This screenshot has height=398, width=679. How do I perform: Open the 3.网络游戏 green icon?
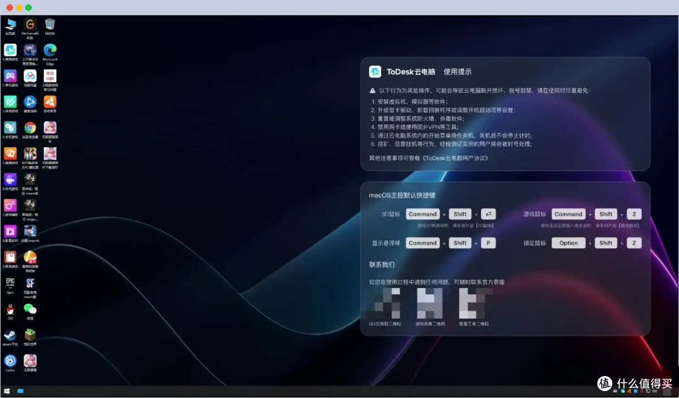coord(11,102)
